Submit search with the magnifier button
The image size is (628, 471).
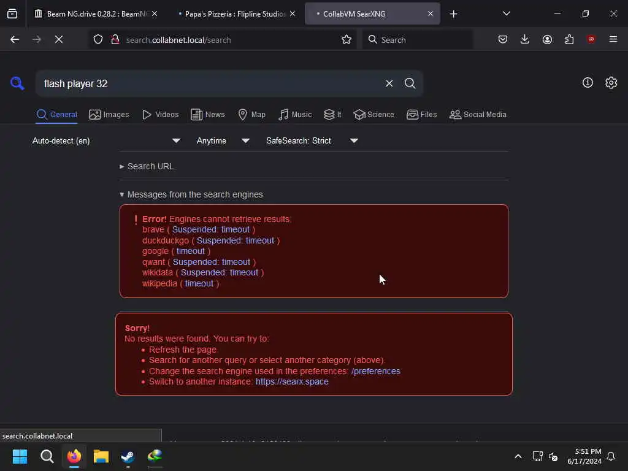coord(410,83)
